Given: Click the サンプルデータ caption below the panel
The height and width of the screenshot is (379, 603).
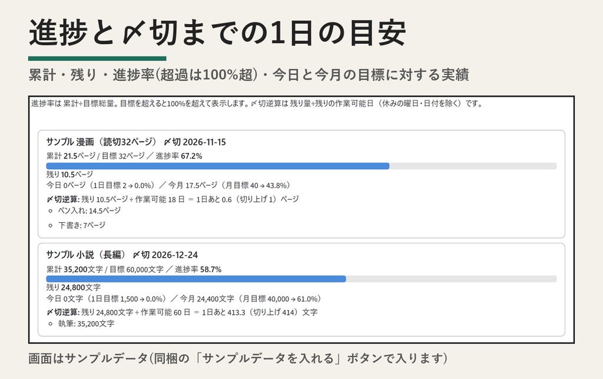Looking at the screenshot, I should pyautogui.click(x=238, y=358).
